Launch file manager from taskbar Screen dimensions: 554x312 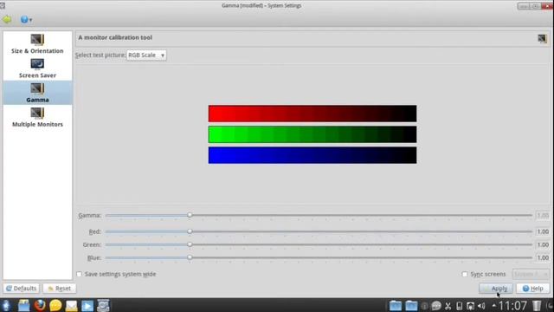click(24, 305)
